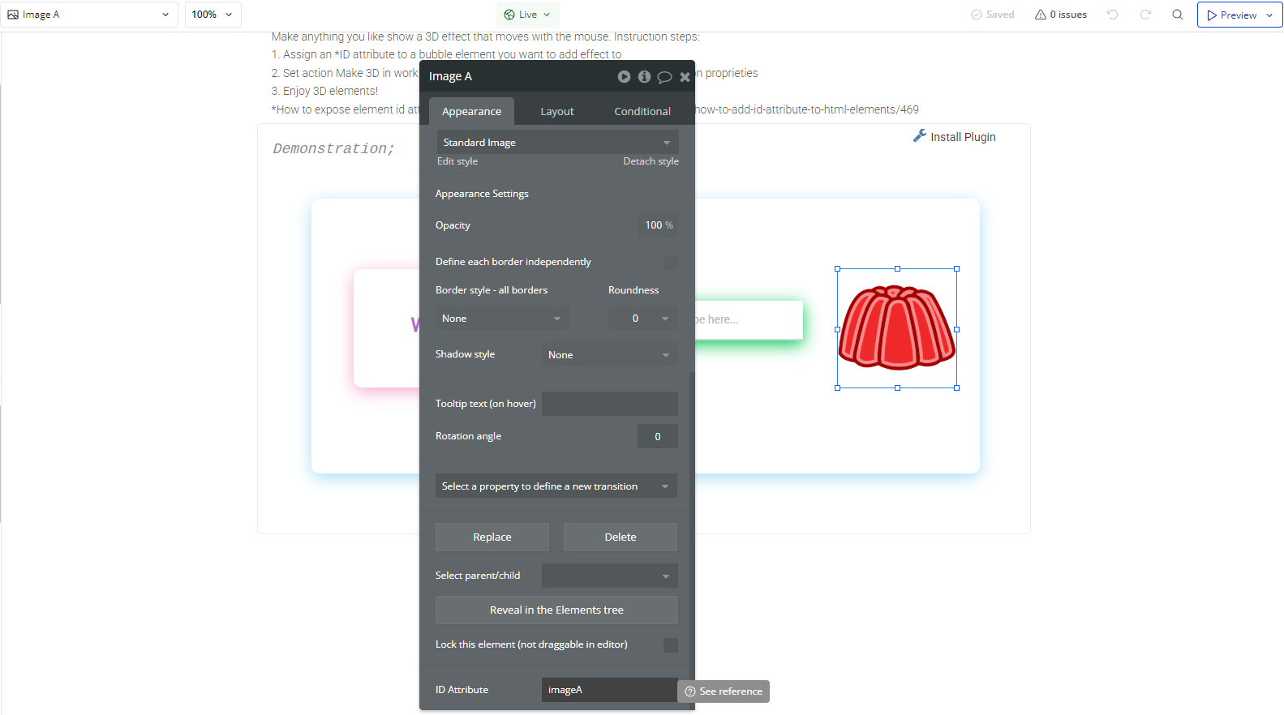Select the red jelly image on canvas
Image resolution: width=1284 pixels, height=715 pixels.
pyautogui.click(x=897, y=328)
